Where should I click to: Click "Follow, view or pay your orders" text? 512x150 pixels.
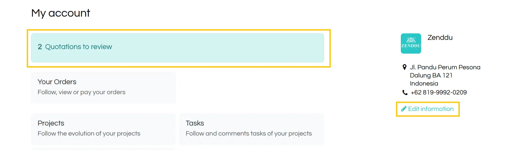point(81,92)
